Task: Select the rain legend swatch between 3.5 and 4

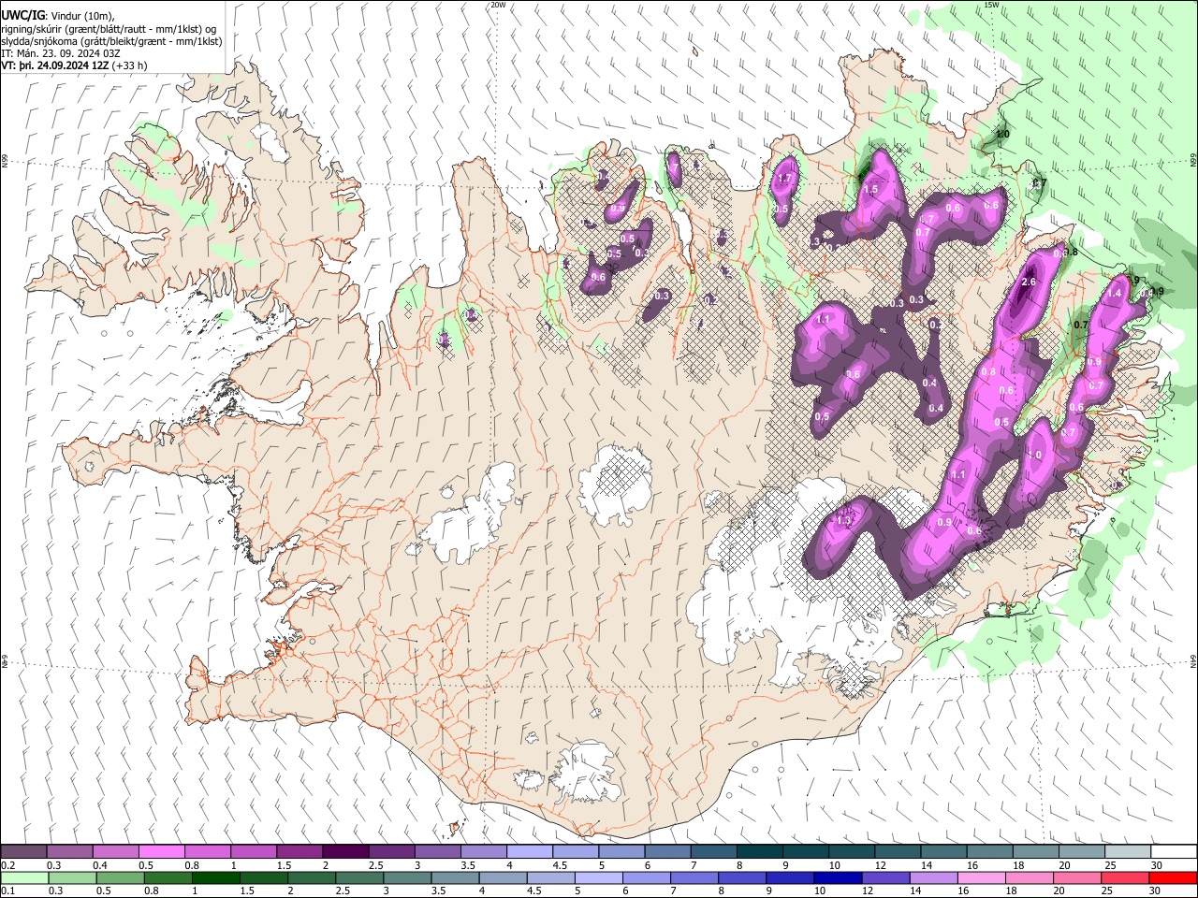Action: (x=455, y=878)
